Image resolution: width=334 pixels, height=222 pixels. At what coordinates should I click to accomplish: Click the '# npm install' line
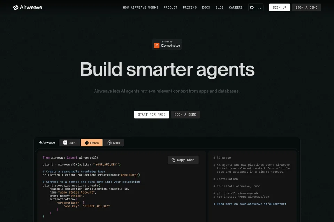pyautogui.click(x=241, y=197)
